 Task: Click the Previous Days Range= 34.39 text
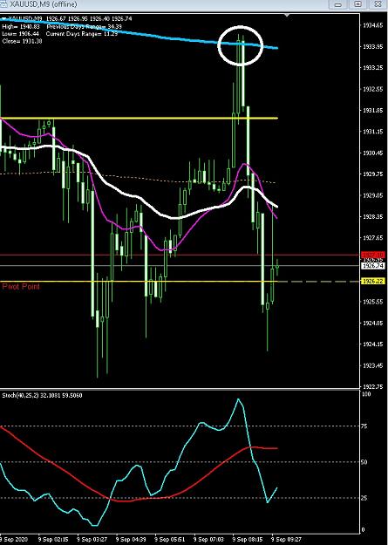click(x=84, y=26)
